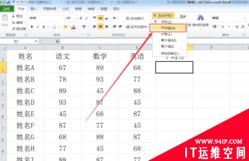Open the font size dropdown showing 20

[x=72, y=18]
